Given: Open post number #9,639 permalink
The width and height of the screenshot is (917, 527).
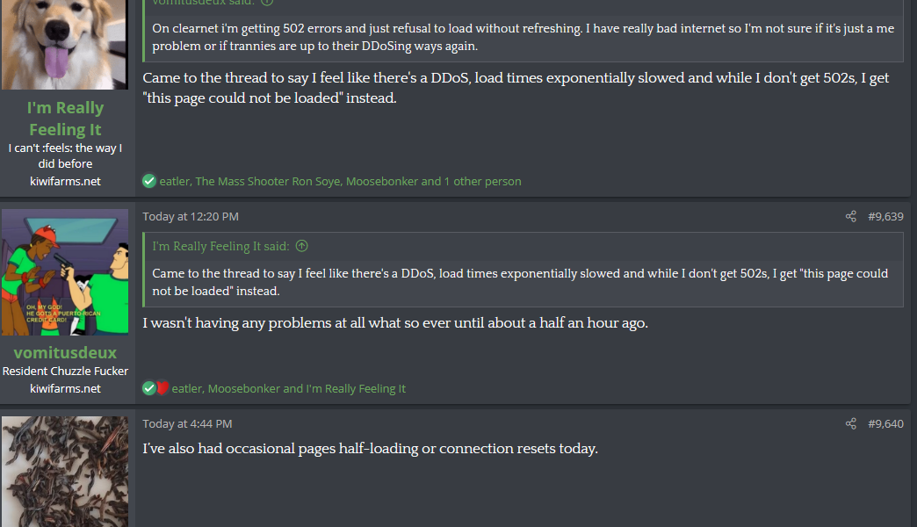Looking at the screenshot, I should tap(885, 216).
